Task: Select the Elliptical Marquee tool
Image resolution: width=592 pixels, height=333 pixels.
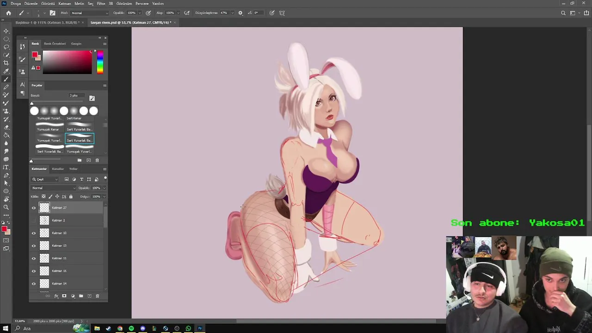Action: [6, 39]
